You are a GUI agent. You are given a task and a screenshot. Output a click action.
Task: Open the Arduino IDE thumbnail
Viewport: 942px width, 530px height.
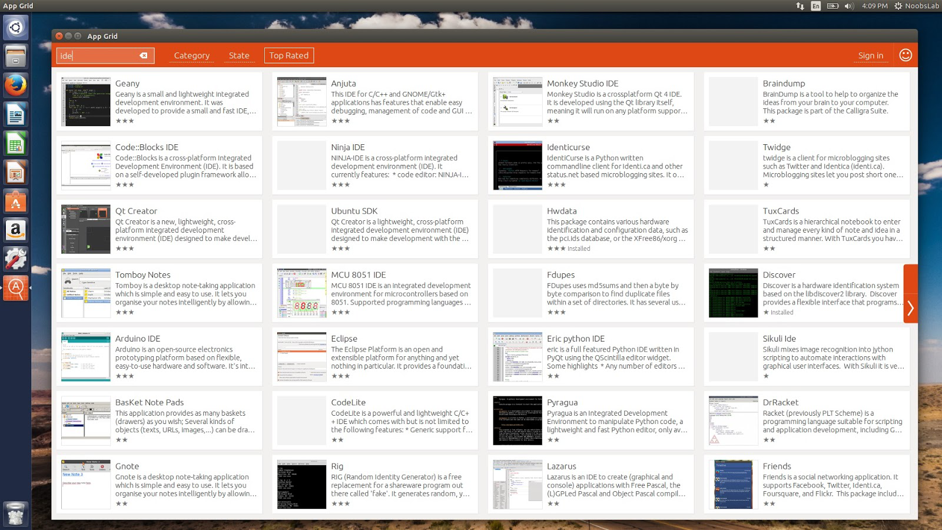pyautogui.click(x=86, y=357)
